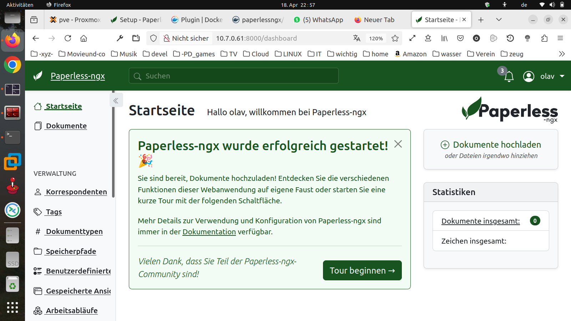
Task: Switch to the paperlessngx/ GitHub tab
Action: [258, 20]
